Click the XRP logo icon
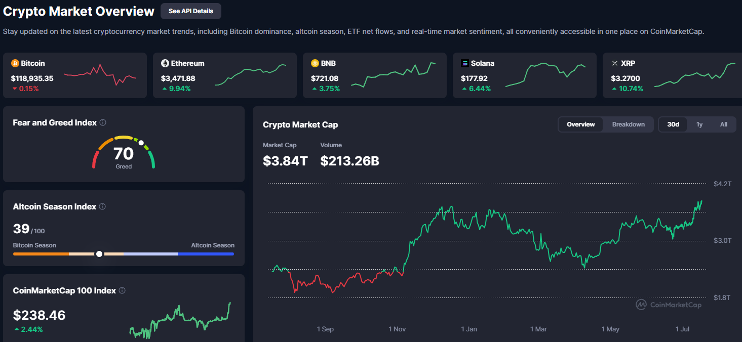 point(614,63)
